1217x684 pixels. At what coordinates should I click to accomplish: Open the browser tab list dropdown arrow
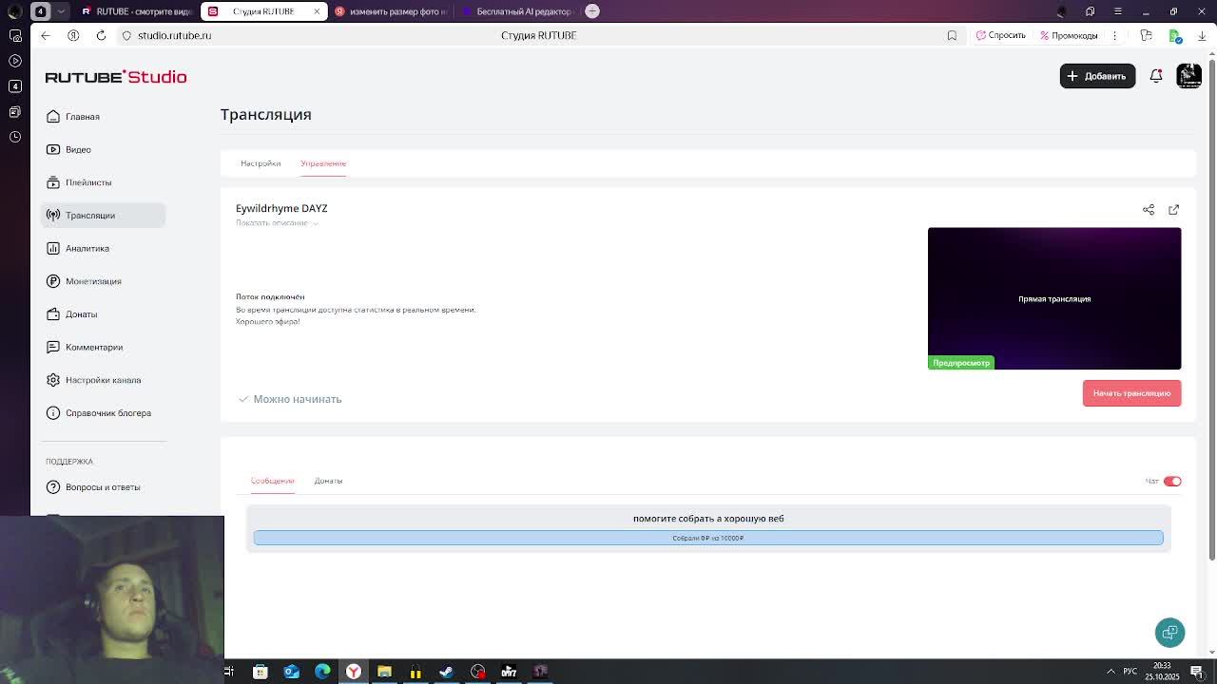[62, 11]
